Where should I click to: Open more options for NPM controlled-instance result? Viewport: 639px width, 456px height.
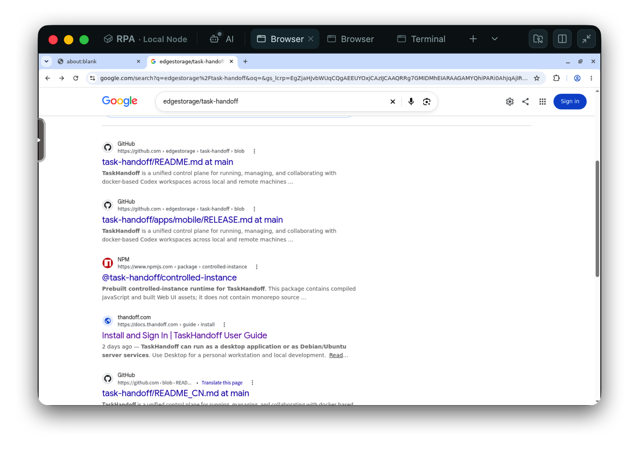click(x=257, y=267)
